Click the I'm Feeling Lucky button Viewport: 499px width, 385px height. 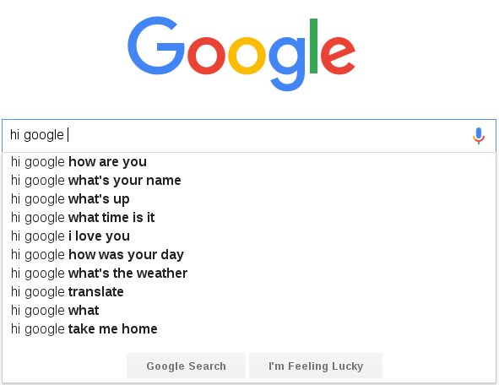point(316,366)
